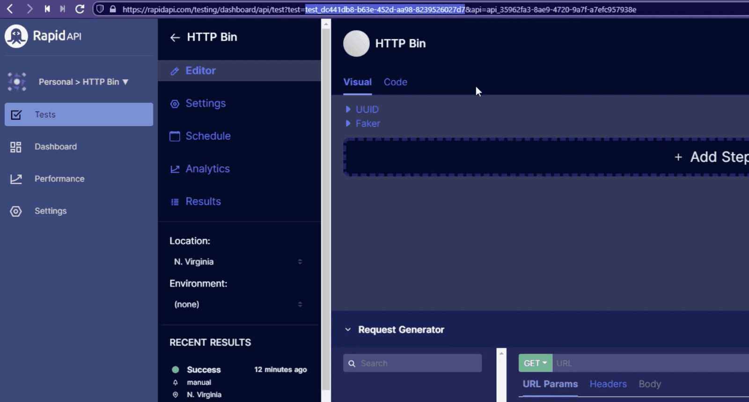The width and height of the screenshot is (749, 402).
Task: Click the Schedule calendar icon
Action: [x=175, y=136]
